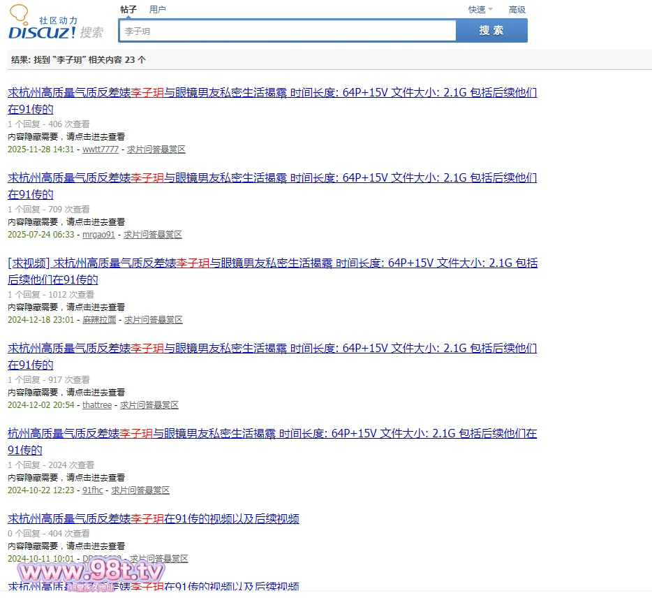
Task: Open 求片问答悬赏区 link beside 91fhc
Action: 140,490
